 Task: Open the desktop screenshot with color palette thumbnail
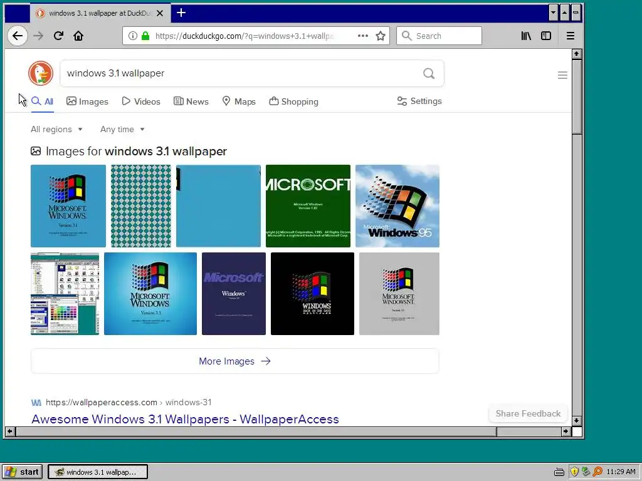(x=65, y=294)
